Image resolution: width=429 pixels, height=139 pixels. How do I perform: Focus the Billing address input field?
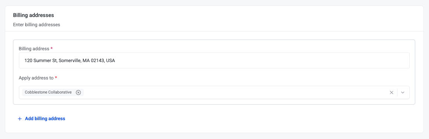pos(214,61)
